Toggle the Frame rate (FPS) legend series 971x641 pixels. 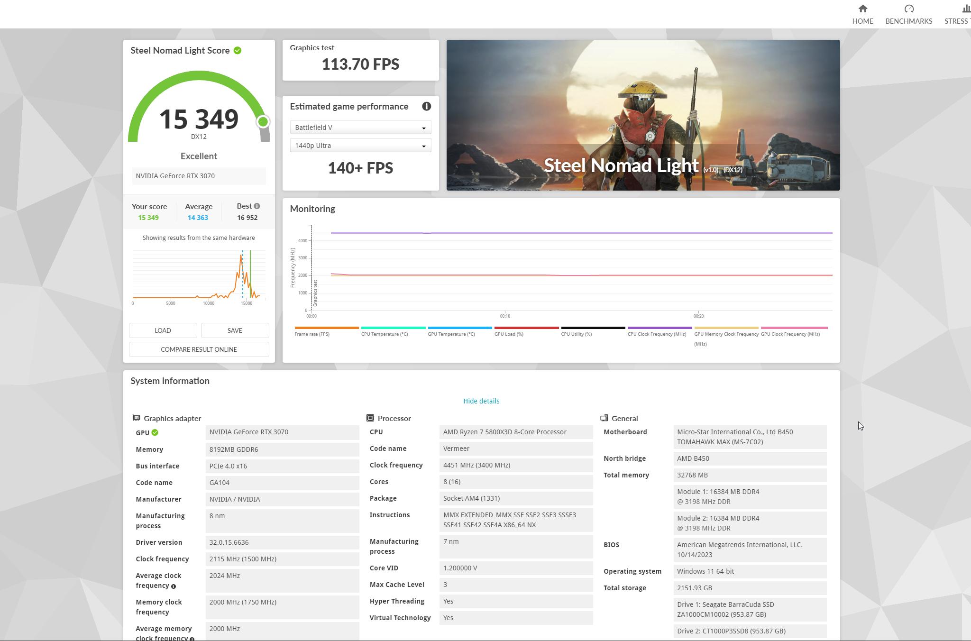312,334
